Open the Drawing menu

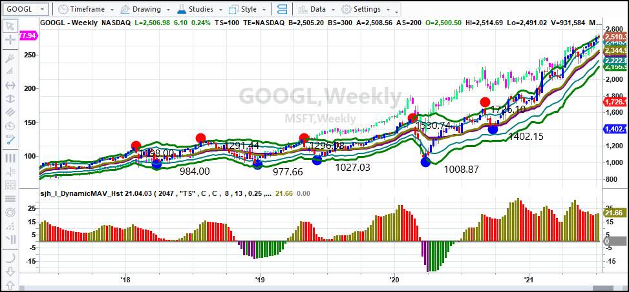146,9
